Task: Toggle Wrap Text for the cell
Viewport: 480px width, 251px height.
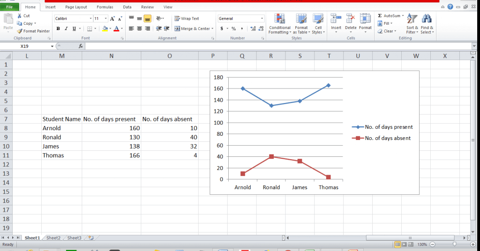Action: tap(187, 19)
